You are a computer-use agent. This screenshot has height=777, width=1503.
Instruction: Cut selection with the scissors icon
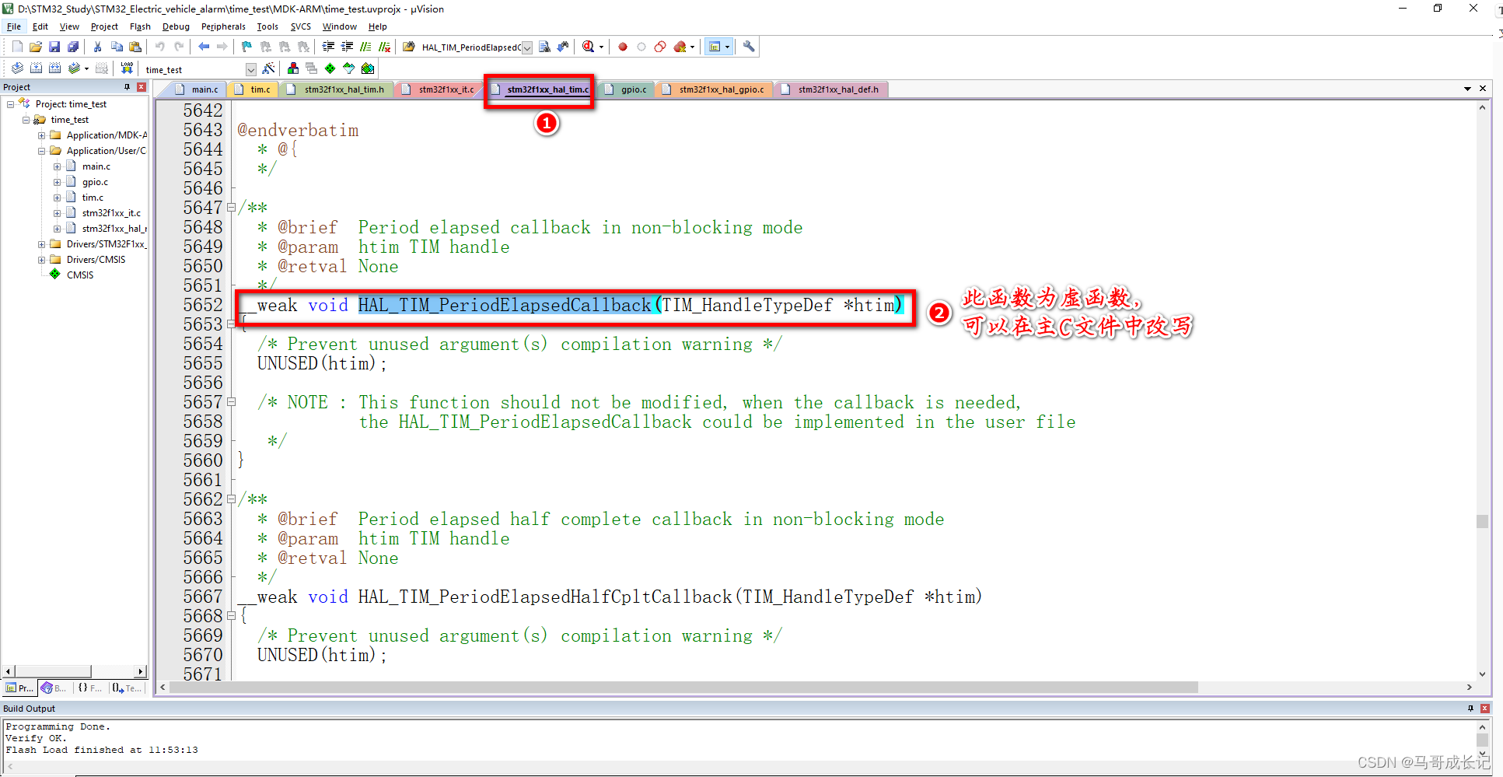pyautogui.click(x=97, y=47)
